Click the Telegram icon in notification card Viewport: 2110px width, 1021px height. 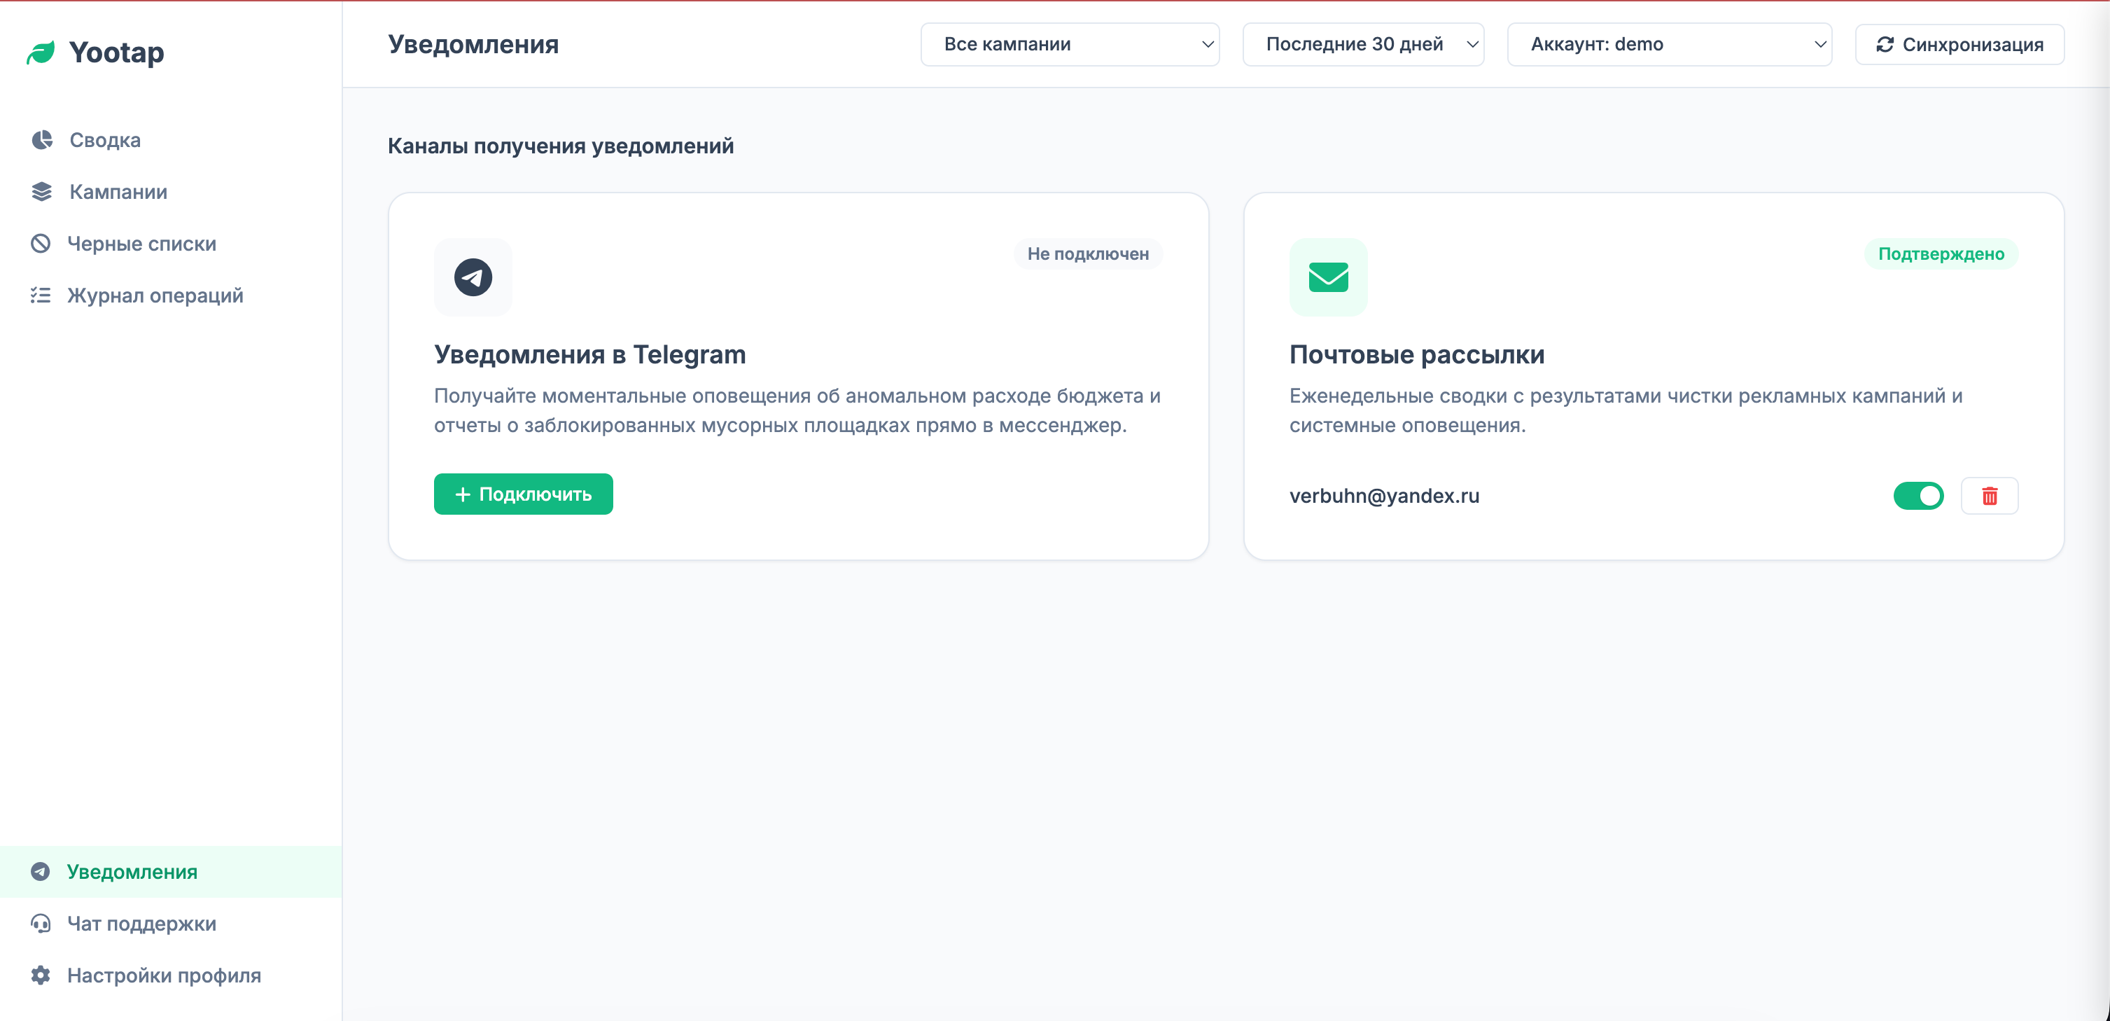click(x=473, y=277)
